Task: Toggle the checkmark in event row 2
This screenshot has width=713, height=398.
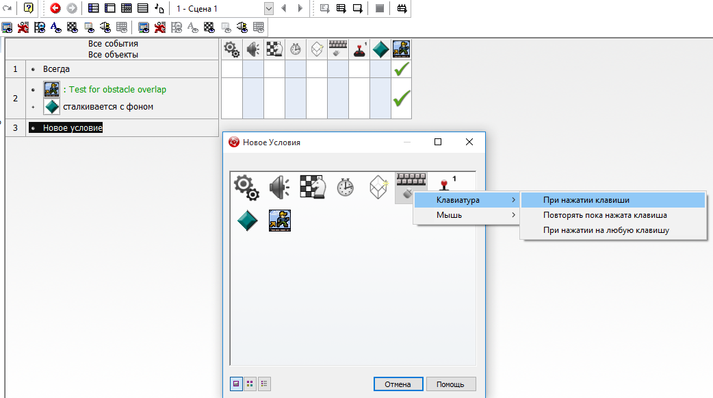Action: pyautogui.click(x=402, y=99)
